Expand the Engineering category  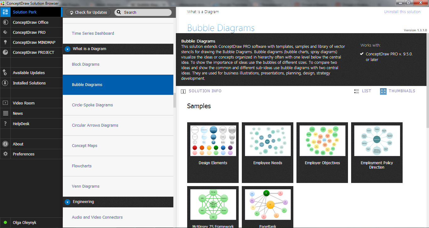[x=67, y=202]
